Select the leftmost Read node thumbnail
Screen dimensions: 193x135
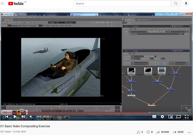tap(131, 71)
